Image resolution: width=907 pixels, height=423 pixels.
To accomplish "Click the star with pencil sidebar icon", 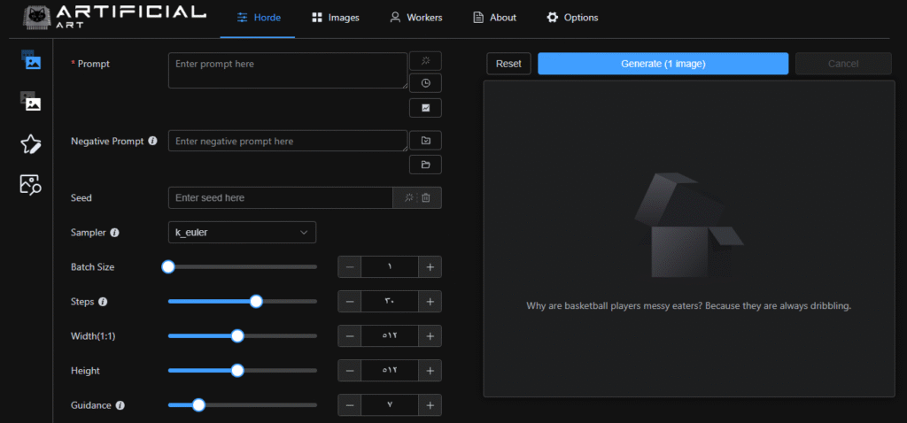I will click(31, 143).
